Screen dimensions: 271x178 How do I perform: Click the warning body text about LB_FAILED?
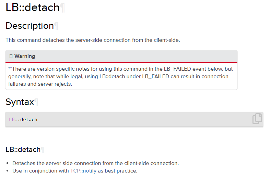118,76
